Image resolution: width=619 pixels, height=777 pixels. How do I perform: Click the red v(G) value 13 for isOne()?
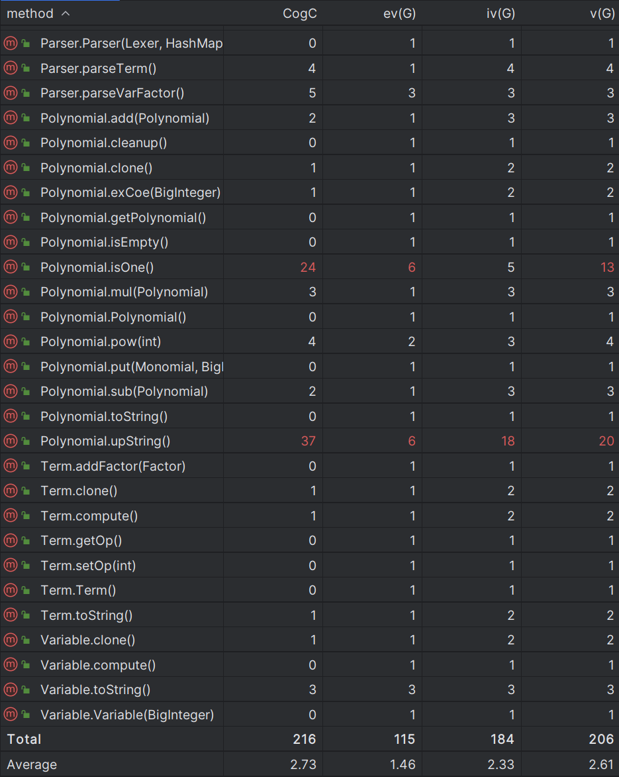click(x=607, y=267)
